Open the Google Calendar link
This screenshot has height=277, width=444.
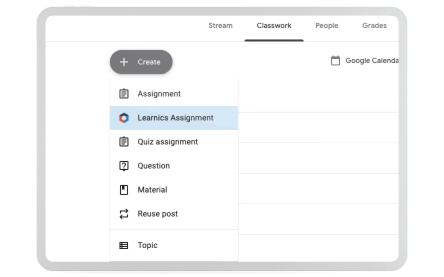tap(364, 61)
